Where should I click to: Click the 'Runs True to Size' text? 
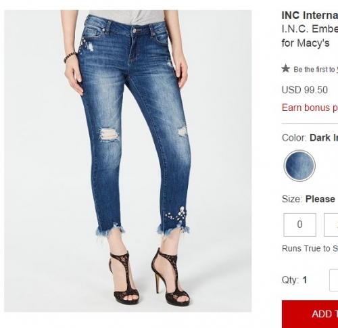(x=310, y=248)
